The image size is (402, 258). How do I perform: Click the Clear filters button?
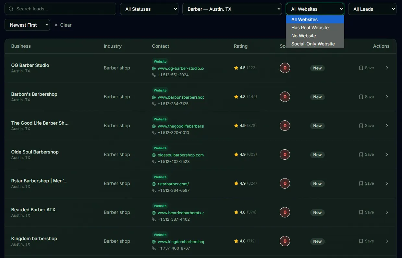(63, 25)
